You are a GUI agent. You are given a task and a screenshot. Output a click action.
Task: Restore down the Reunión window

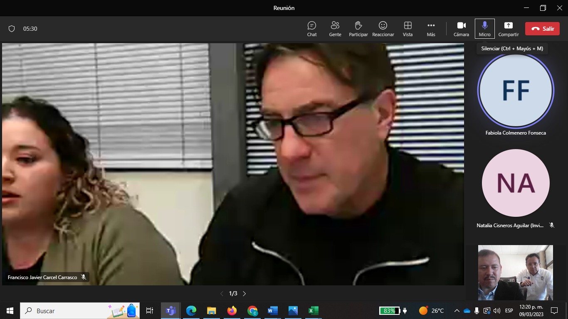[x=543, y=8]
